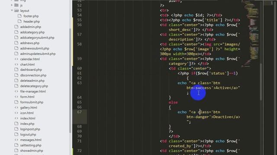Open index.php file
This screenshot has width=277, height=155.
(x=27, y=124)
